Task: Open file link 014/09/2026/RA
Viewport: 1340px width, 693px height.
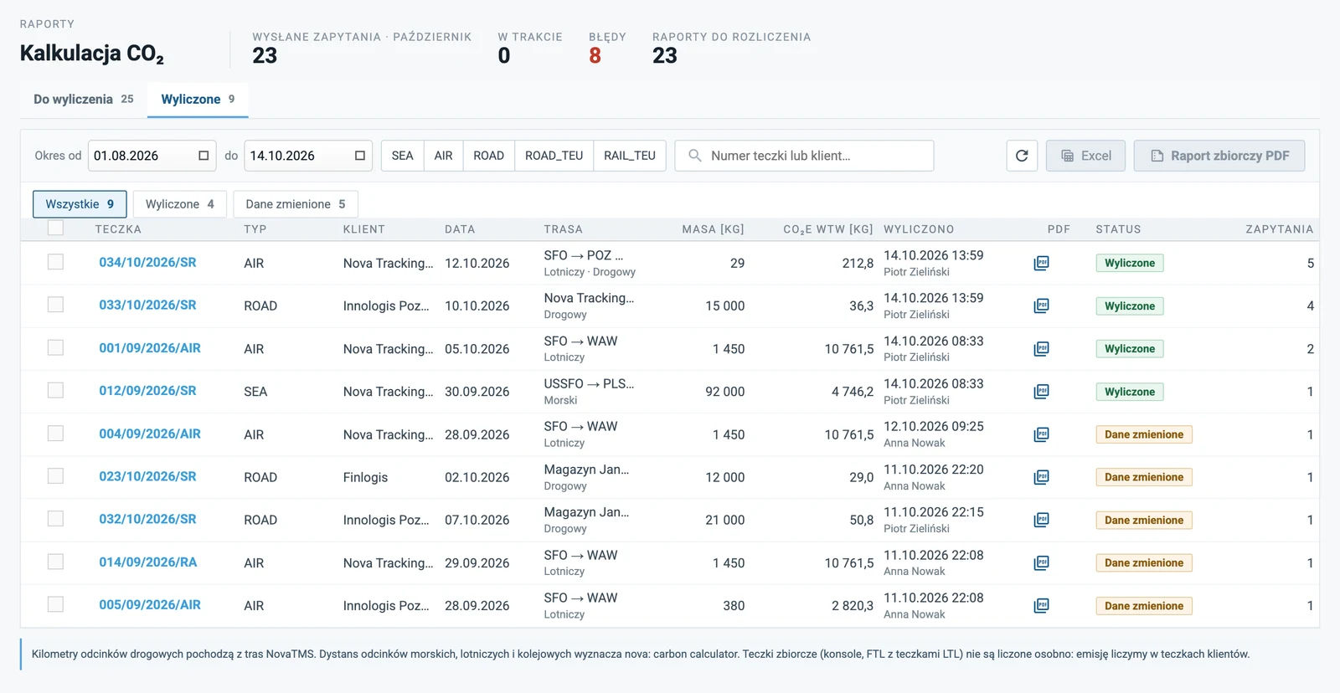Action: (148, 562)
